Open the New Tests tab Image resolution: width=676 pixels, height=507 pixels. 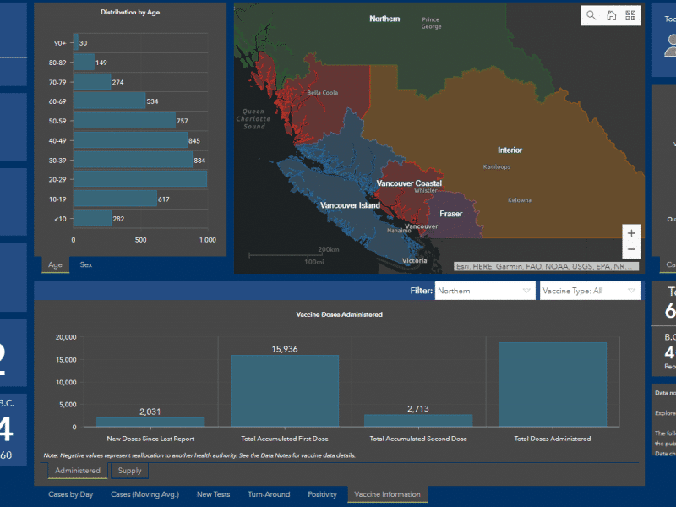pos(214,494)
